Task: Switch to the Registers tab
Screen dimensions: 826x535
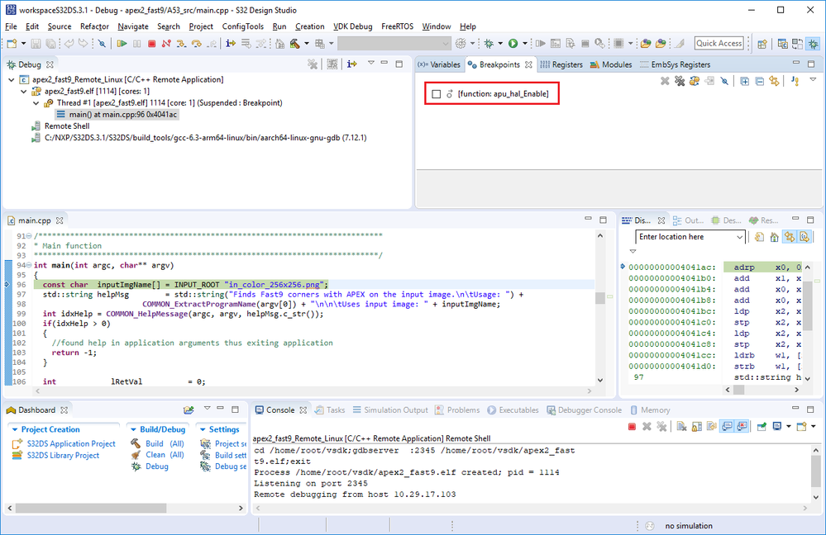Action: [561, 64]
